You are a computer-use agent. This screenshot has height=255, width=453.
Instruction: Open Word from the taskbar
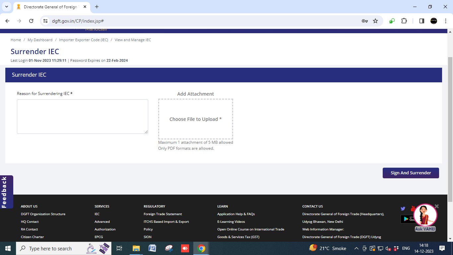152,248
